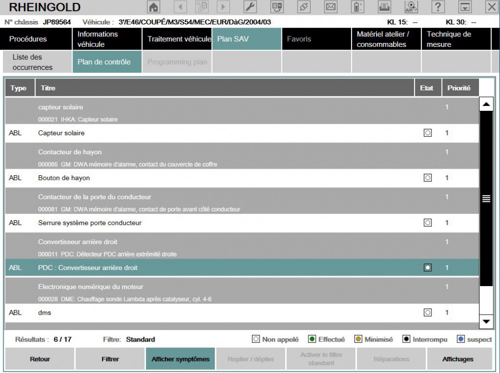Click status indicator of Bouton de hayon row
The height and width of the screenshot is (373, 500).
(427, 178)
